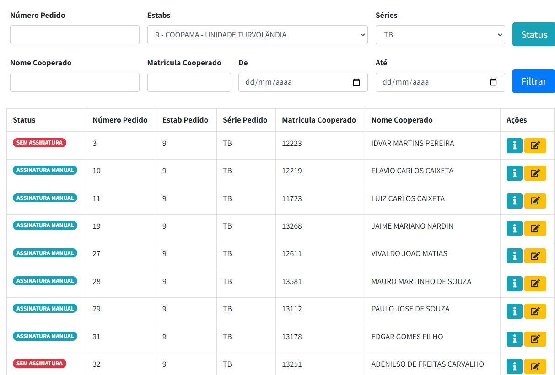This screenshot has height=375, width=555.
Task: Open info for IDVAR MARTINS PEREIRA order
Action: coord(514,146)
